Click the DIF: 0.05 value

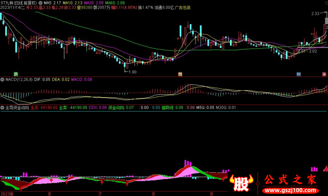tap(42, 80)
